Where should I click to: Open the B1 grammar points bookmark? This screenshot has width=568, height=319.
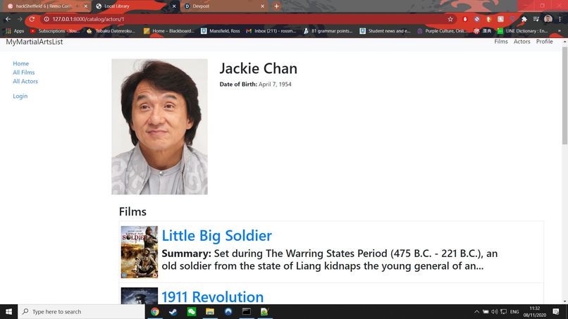coord(328,31)
